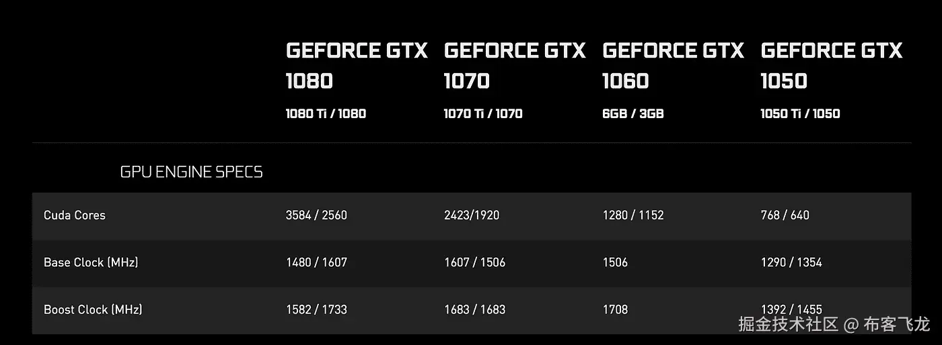Select the 1070 Ti / 1070 subheading
This screenshot has height=345, width=942.
[x=483, y=113]
